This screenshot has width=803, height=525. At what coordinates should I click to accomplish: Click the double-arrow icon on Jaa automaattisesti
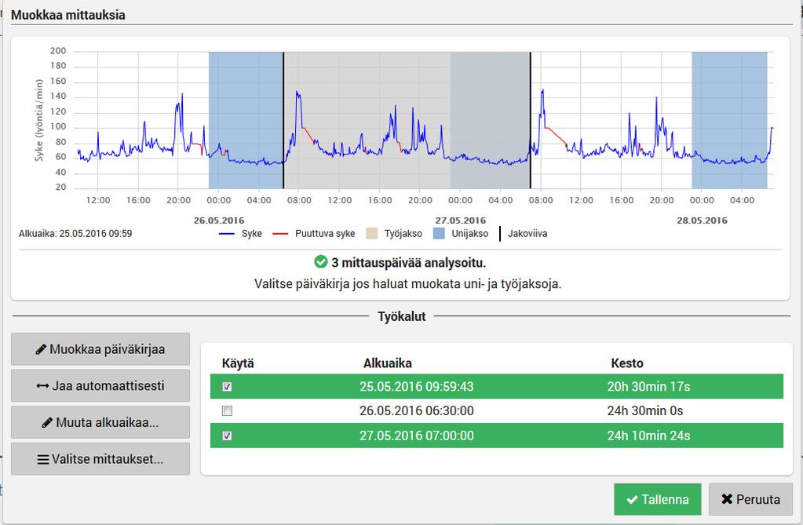(43, 385)
